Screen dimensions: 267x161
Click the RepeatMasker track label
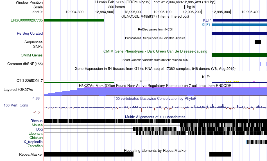(x=31, y=154)
